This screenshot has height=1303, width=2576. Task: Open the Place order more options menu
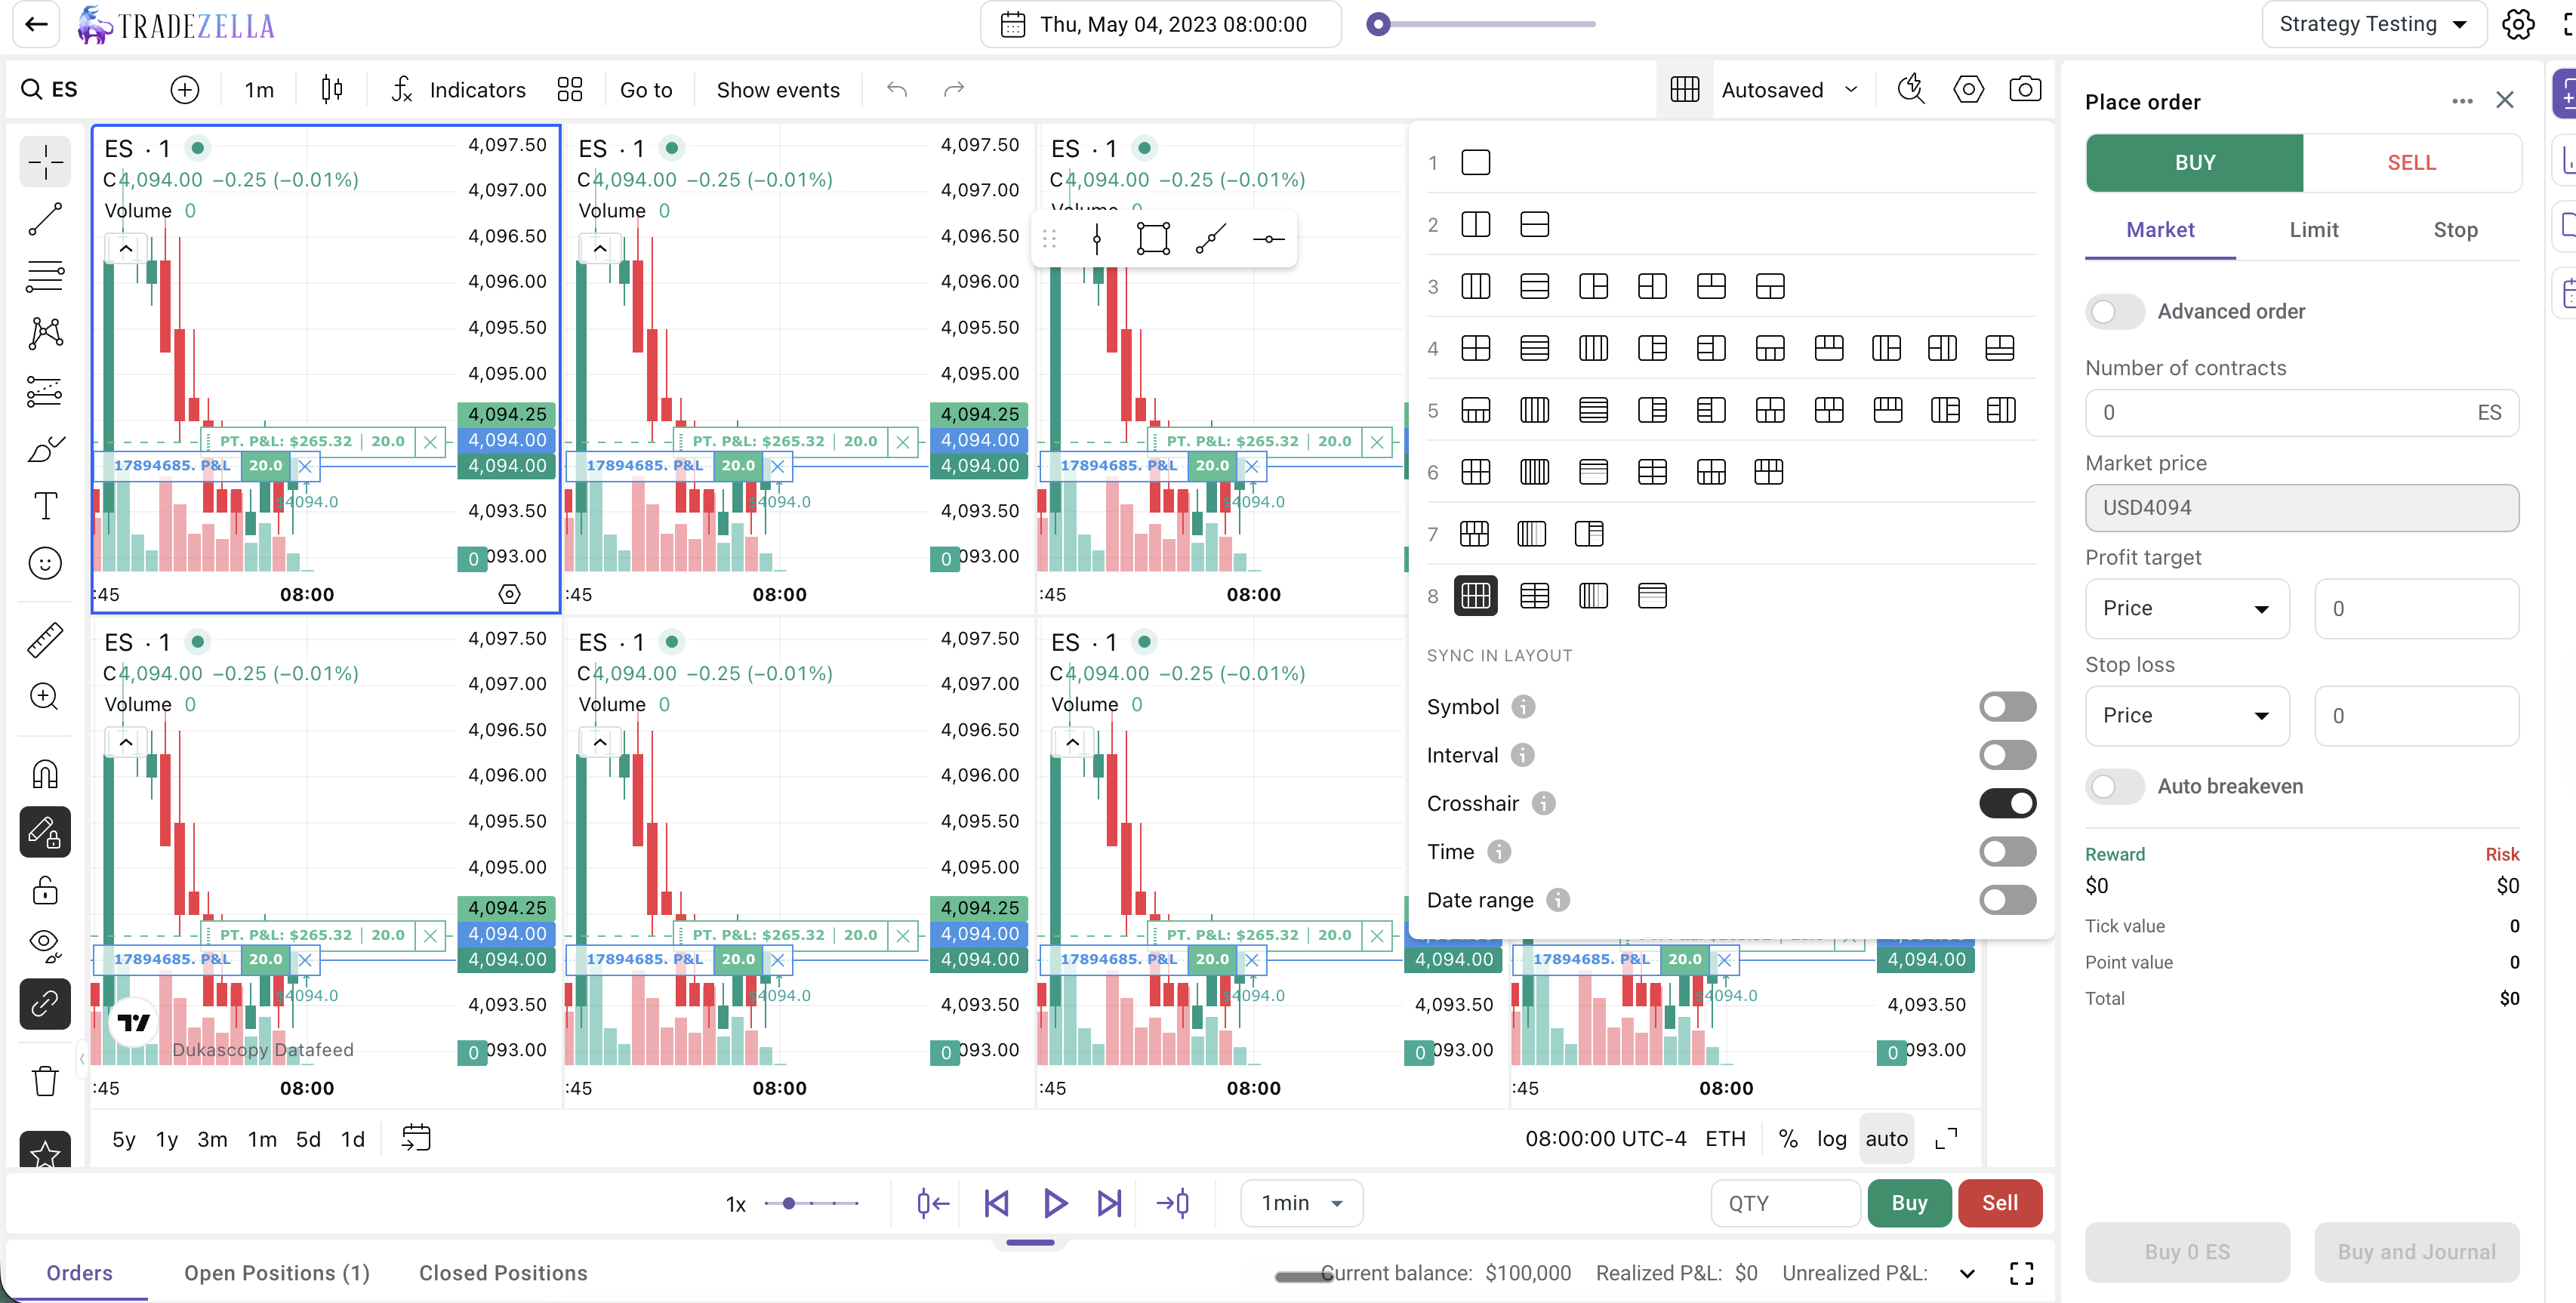[2462, 101]
